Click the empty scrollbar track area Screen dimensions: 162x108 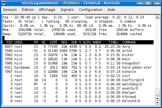point(157,54)
